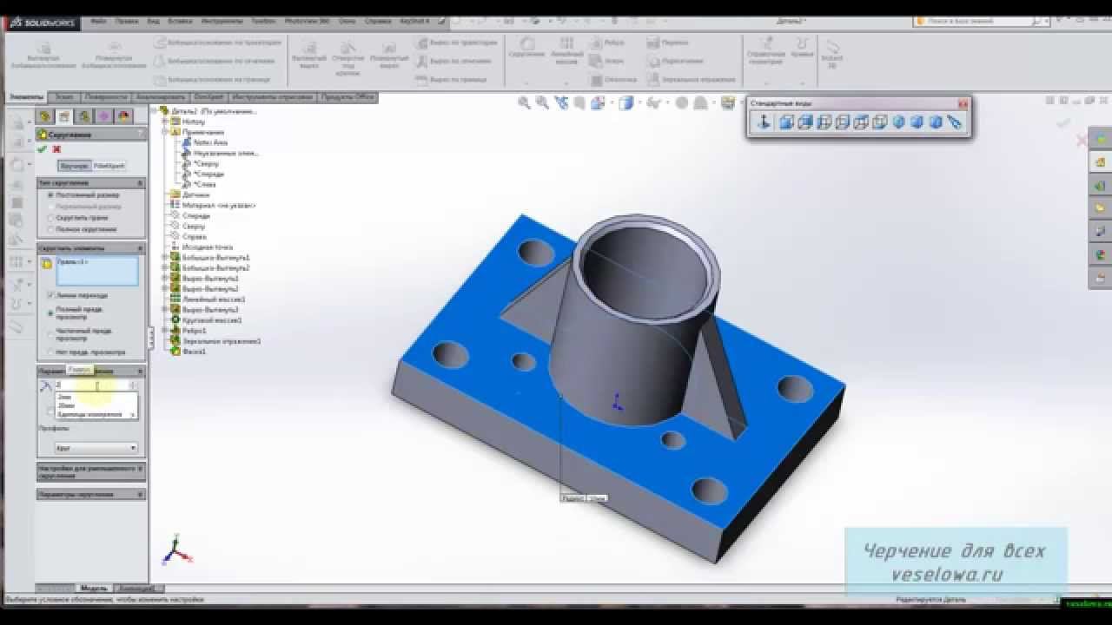Toggle Линии перехода checkbox
This screenshot has height=625, width=1112.
(50, 295)
